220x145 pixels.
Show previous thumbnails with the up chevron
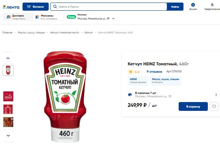[x=8, y=58]
